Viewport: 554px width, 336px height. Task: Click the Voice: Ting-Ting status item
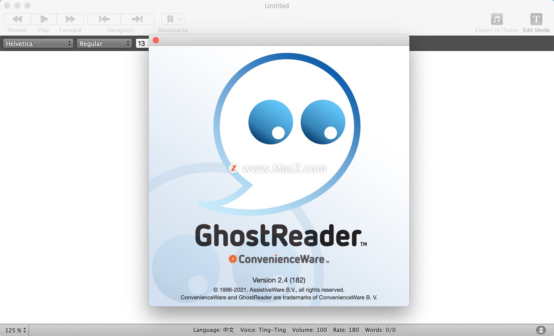263,330
